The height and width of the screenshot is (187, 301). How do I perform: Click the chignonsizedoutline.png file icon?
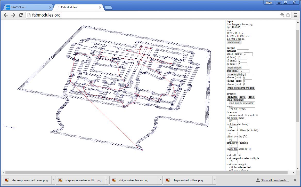(x=168, y=180)
